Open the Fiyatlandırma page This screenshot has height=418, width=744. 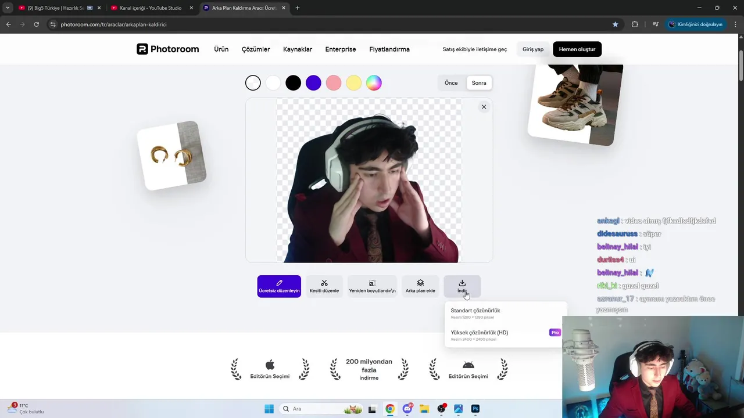point(389,49)
